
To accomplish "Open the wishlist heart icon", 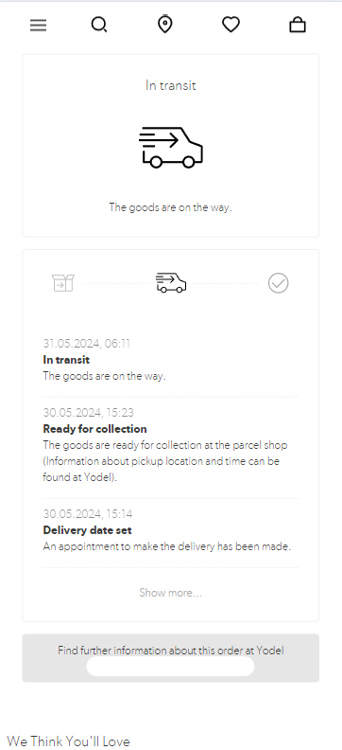I will pyautogui.click(x=231, y=25).
